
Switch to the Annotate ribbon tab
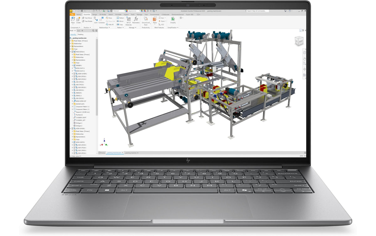coord(118,14)
